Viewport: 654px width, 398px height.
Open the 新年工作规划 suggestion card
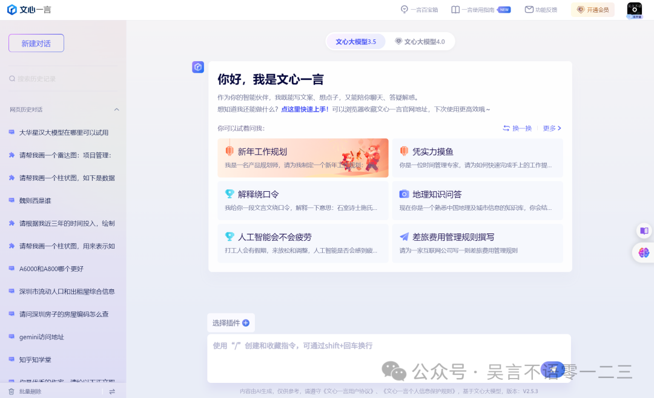point(303,158)
